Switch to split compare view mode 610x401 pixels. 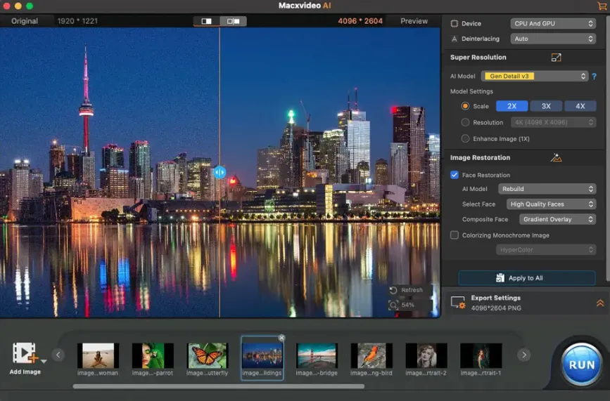[233, 21]
